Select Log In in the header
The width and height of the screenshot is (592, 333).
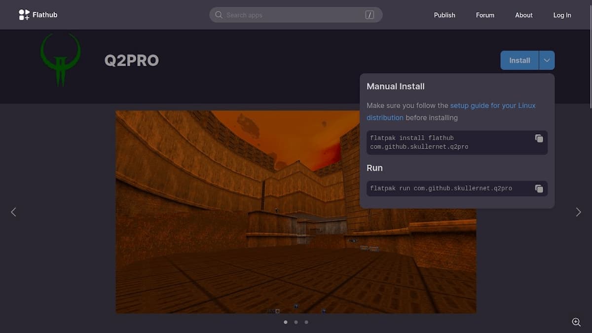[x=562, y=15]
